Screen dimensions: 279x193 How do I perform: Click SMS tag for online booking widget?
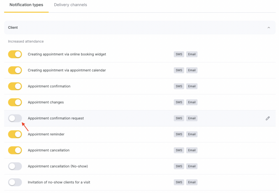(179, 54)
